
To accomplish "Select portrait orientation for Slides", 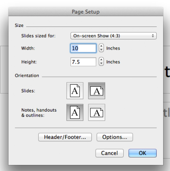I will (75, 91).
